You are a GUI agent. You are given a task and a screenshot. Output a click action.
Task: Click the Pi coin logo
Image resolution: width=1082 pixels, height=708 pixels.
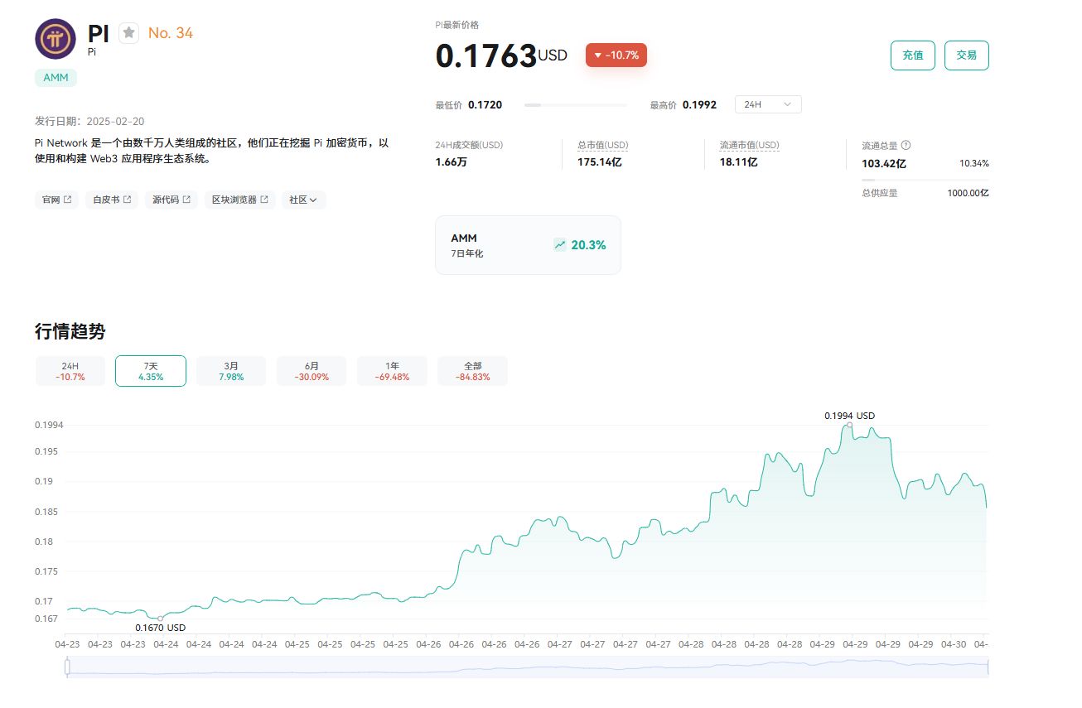click(x=56, y=39)
